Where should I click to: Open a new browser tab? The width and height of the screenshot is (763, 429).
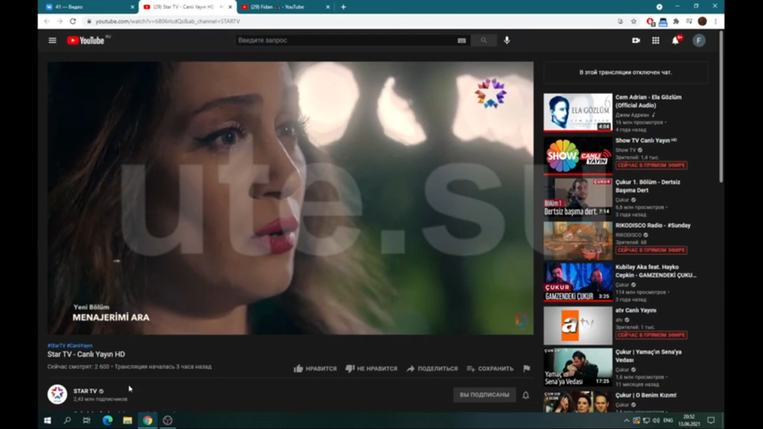tap(343, 7)
